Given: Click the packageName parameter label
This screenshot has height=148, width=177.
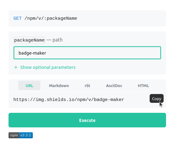Looking at the screenshot, I should coord(29,40).
